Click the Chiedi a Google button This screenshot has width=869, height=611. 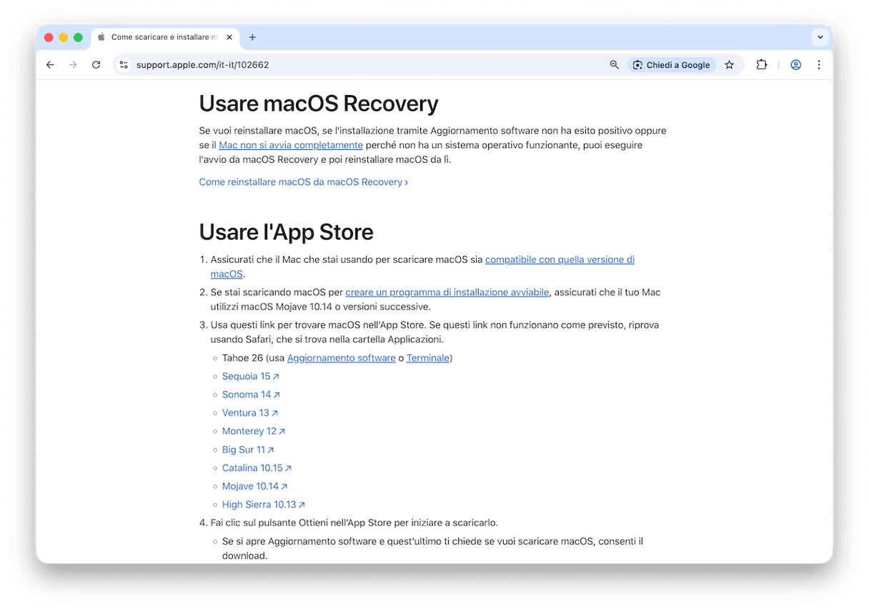coord(671,65)
